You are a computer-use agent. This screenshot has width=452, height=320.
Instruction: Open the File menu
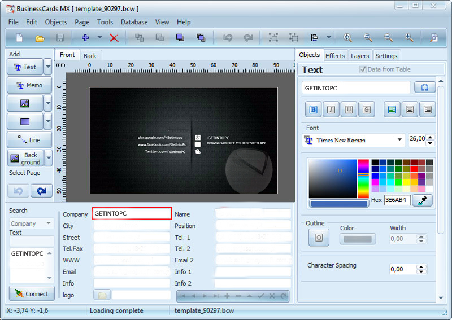[x=13, y=22]
